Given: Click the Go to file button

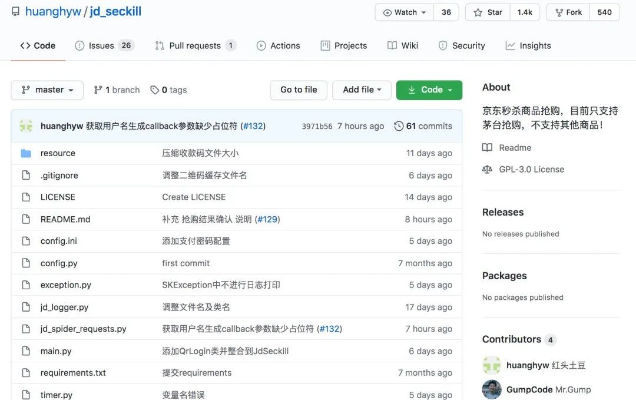Looking at the screenshot, I should pos(299,90).
